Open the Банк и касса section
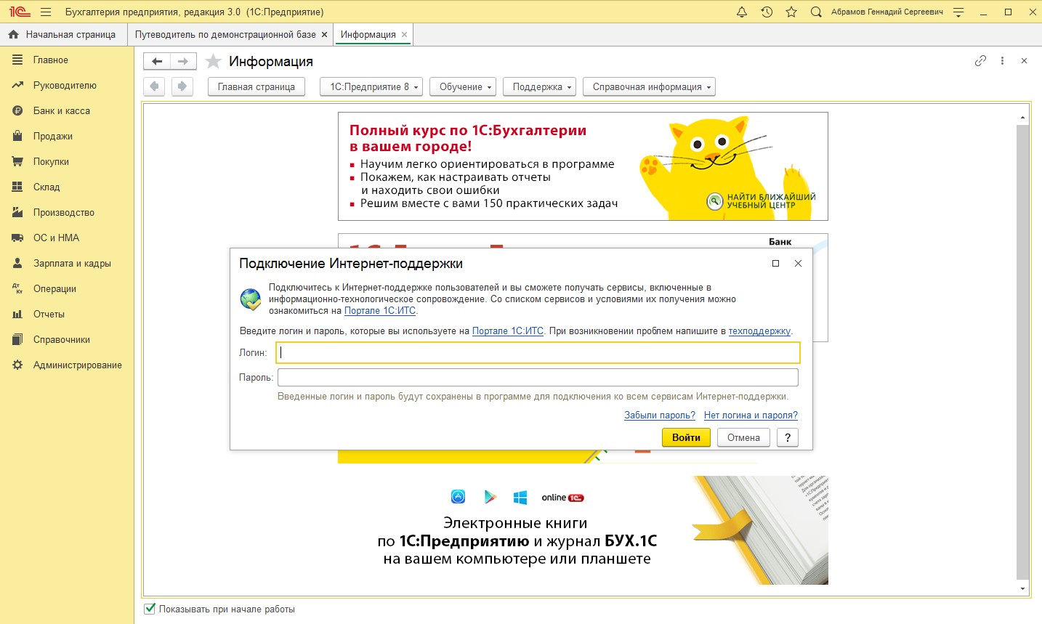This screenshot has width=1042, height=624. 62,110
